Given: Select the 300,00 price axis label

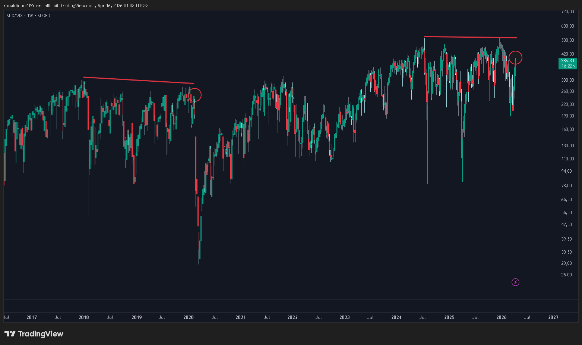Looking at the screenshot, I should (567, 80).
